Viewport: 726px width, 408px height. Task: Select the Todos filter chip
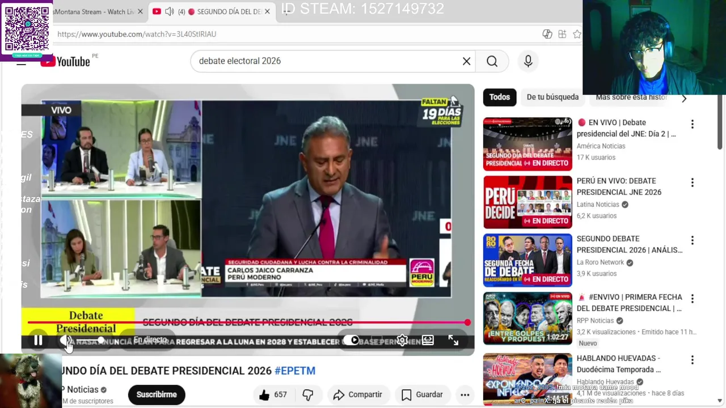499,97
